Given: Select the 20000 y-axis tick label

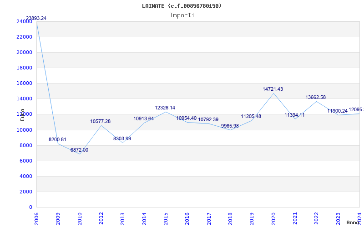Looking at the screenshot, I should coord(25,52).
